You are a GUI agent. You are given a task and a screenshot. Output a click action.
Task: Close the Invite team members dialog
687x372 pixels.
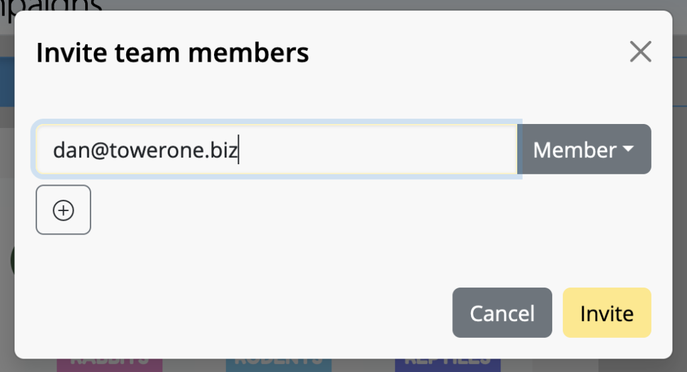tap(640, 52)
